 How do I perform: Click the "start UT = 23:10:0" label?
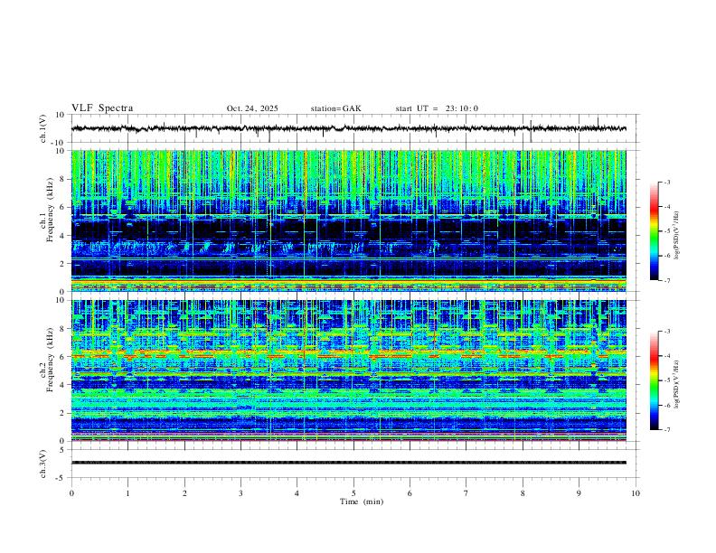pos(437,108)
